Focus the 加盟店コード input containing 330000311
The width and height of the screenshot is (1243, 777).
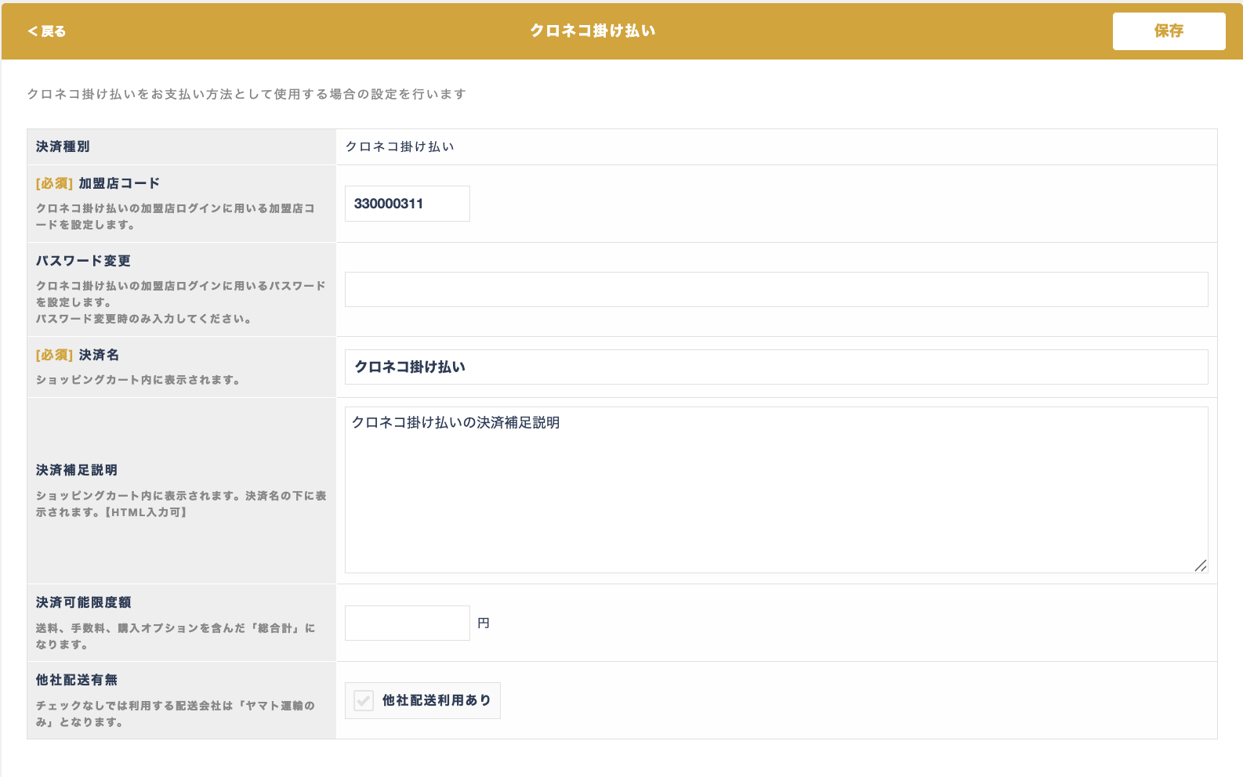tap(407, 204)
